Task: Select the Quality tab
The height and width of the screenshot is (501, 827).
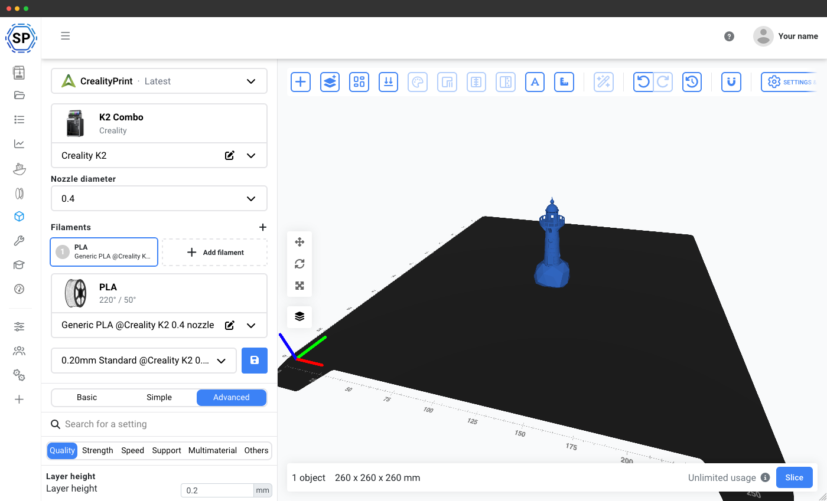Action: (62, 450)
